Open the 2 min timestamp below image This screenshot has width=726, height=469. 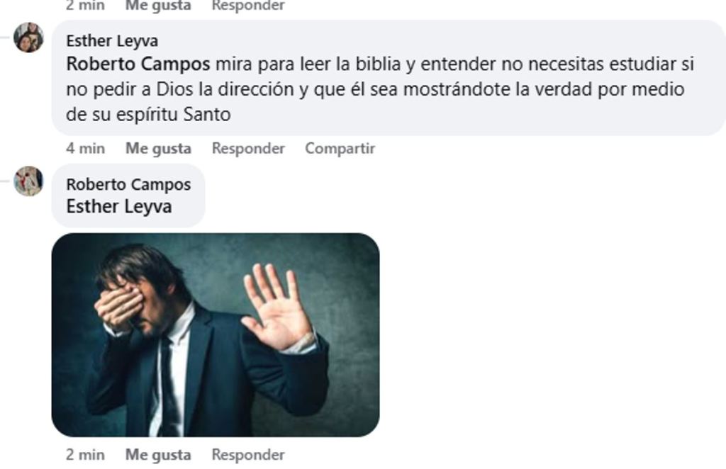(x=85, y=455)
